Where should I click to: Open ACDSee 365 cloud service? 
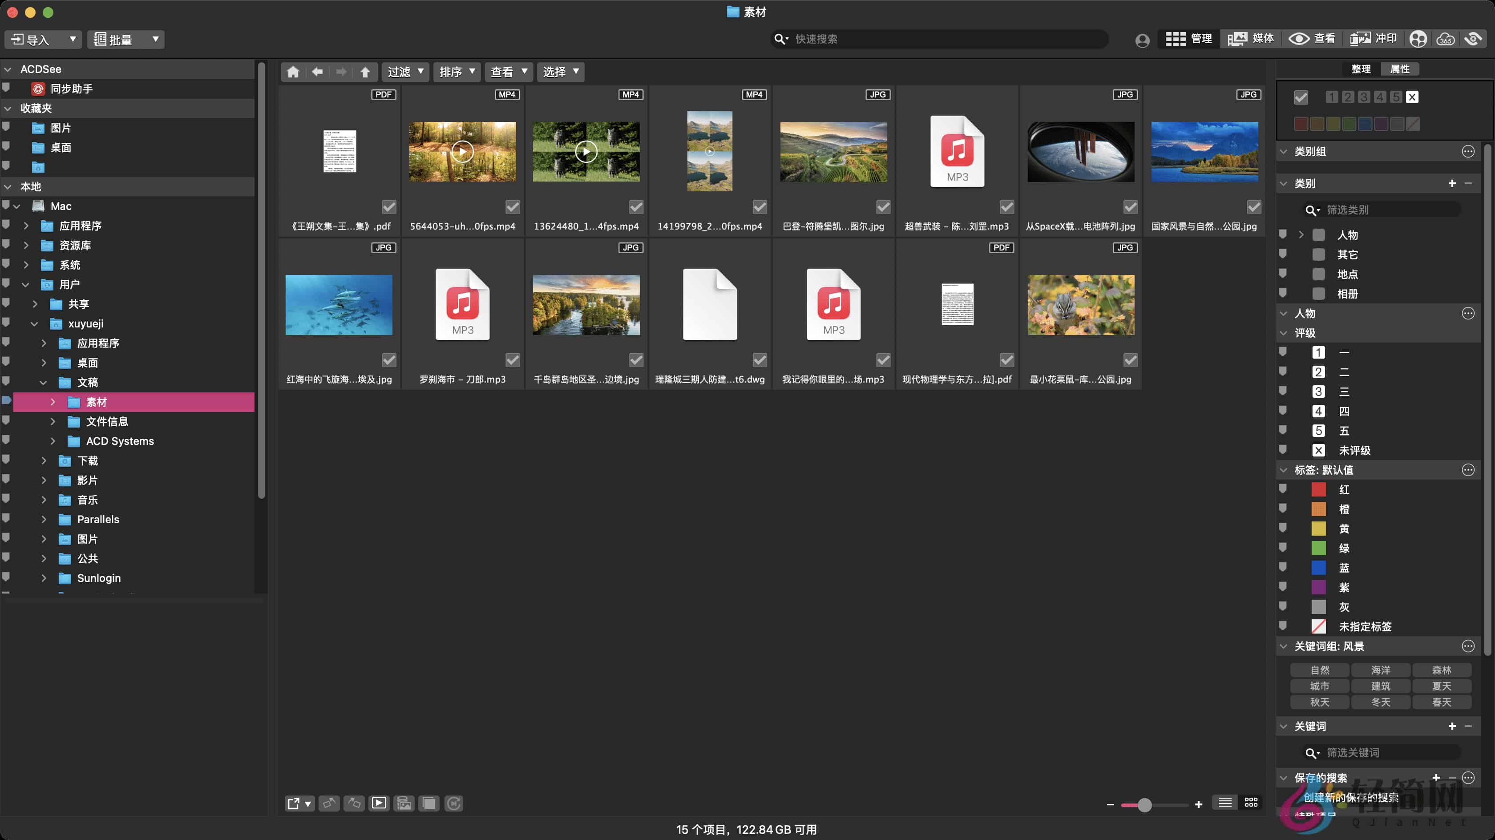click(x=1445, y=38)
